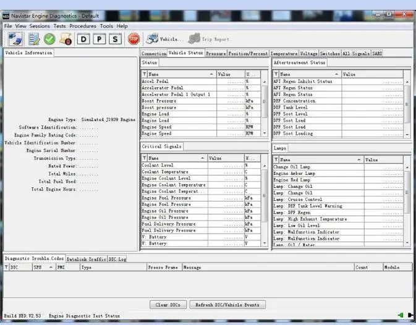Open the session notes pencil icon
416x325 pixels.
(34, 39)
